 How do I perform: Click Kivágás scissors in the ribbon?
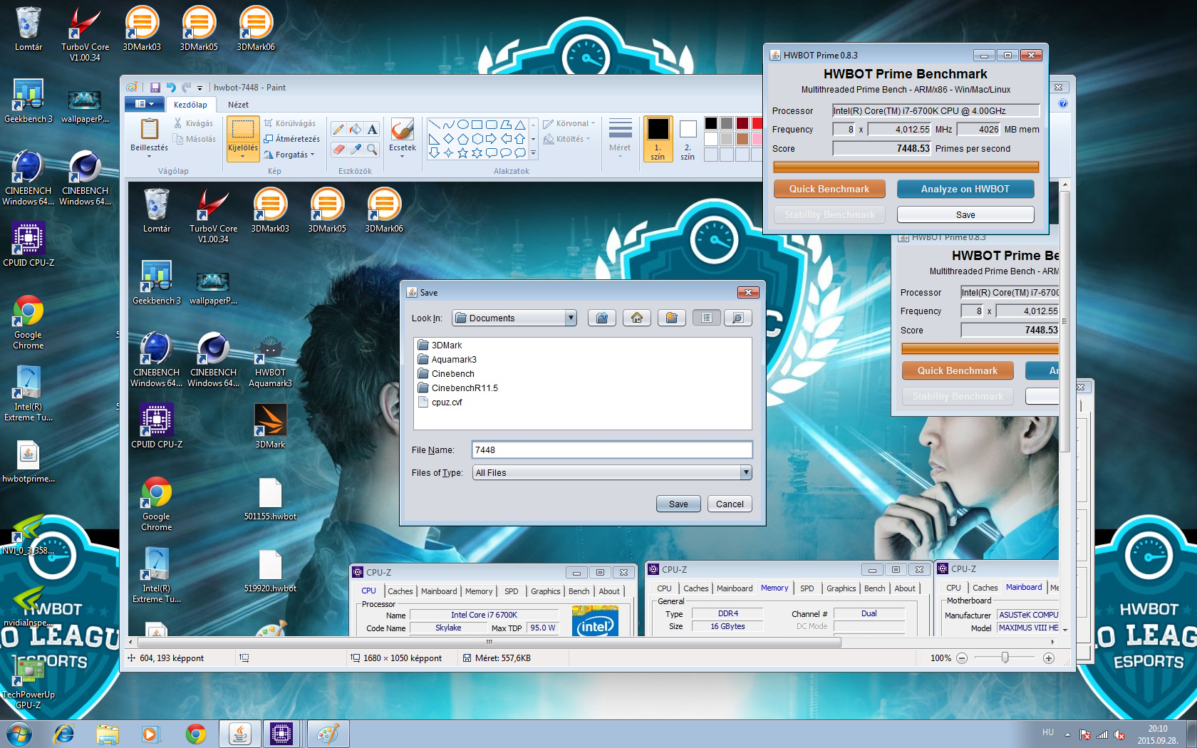[193, 123]
